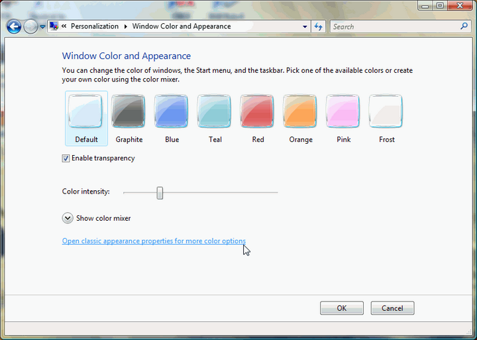Open classic appearance properties link
This screenshot has height=340, width=477.
(x=154, y=241)
